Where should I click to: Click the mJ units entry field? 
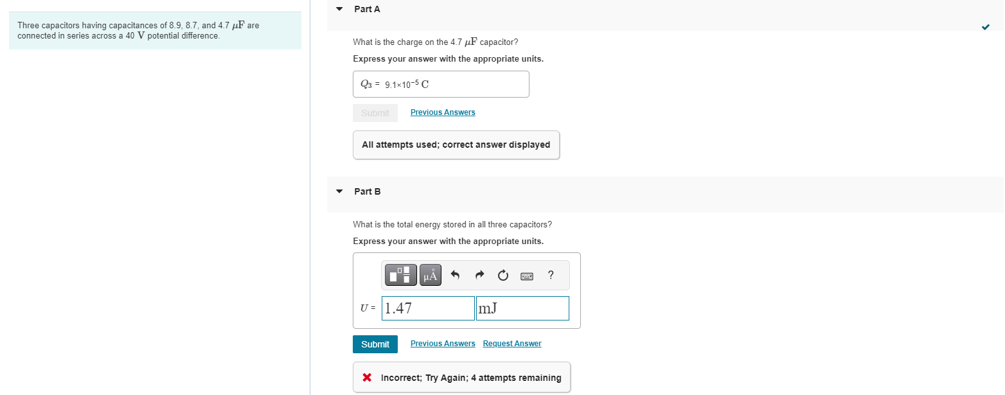tap(522, 308)
